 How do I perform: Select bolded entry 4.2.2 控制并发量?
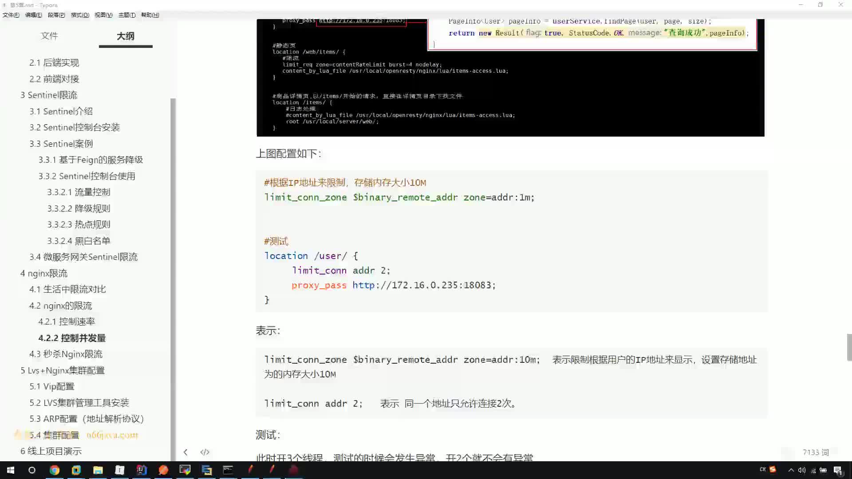coord(72,338)
